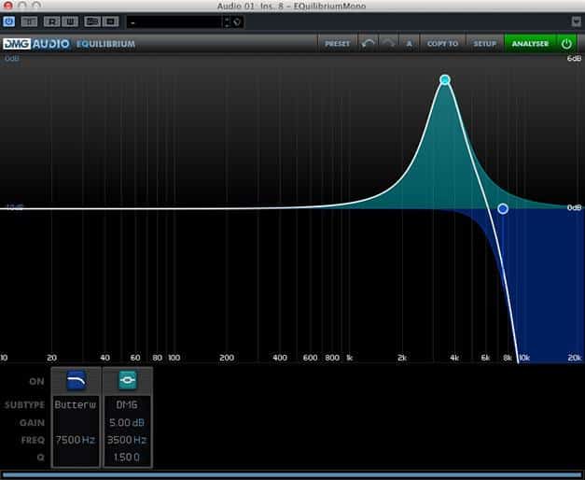Click the window title Audio 01 EQuilibriumMono
Image resolution: width=585 pixels, height=480 pixels.
[291, 6]
